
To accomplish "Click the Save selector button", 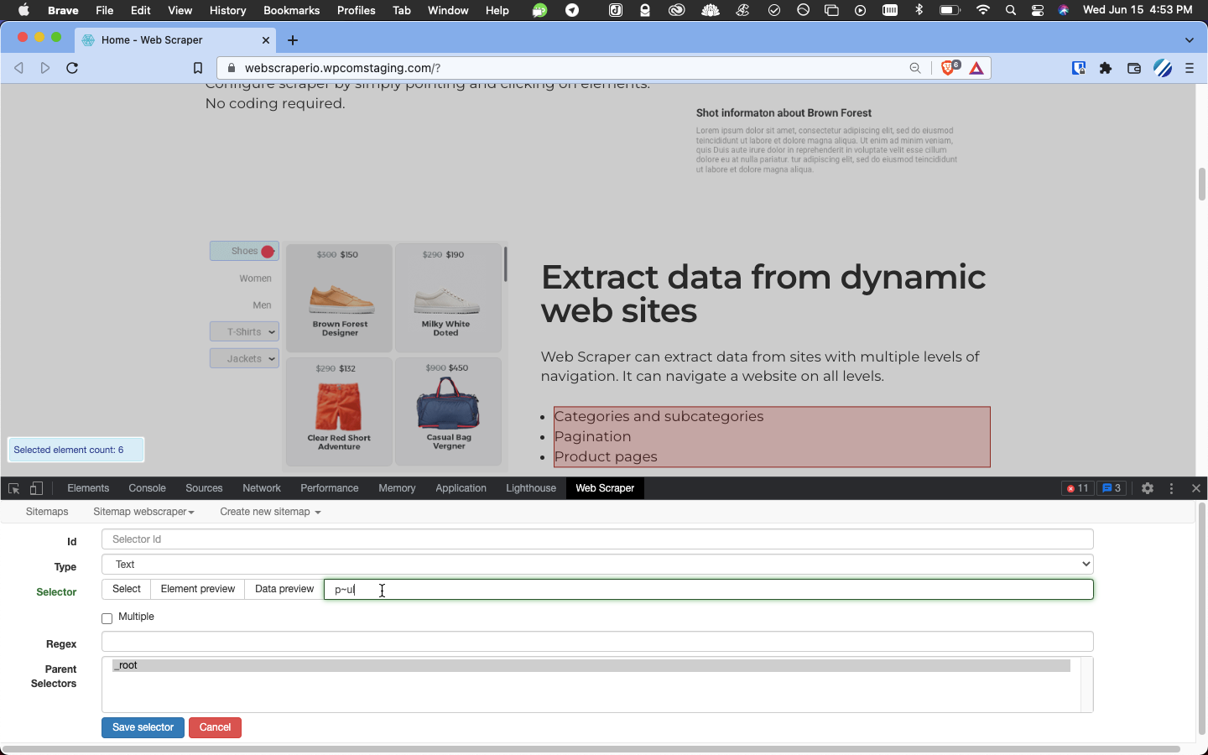I will pyautogui.click(x=143, y=727).
